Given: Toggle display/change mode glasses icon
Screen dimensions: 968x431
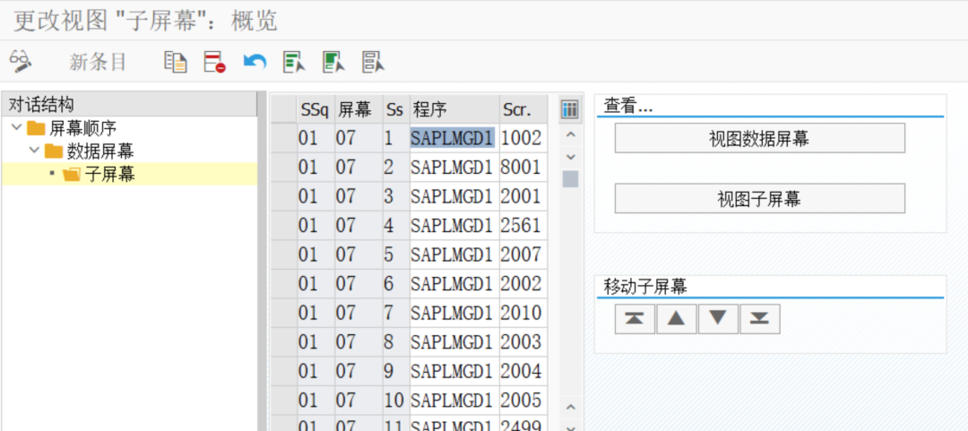Looking at the screenshot, I should pyautogui.click(x=21, y=61).
